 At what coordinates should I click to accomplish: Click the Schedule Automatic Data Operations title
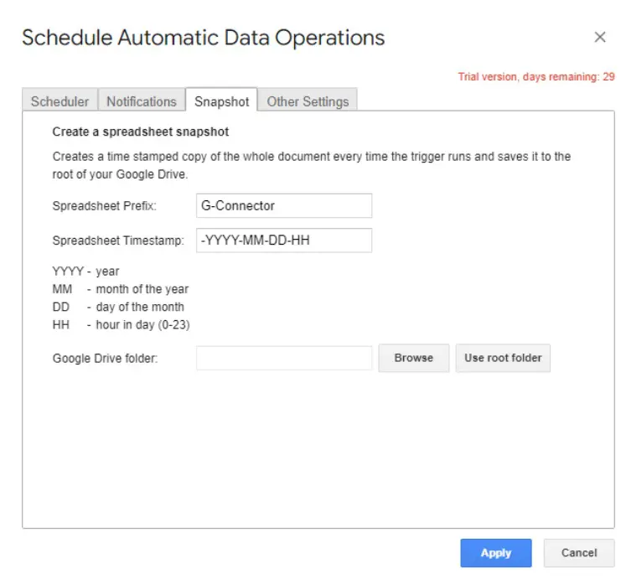click(203, 38)
